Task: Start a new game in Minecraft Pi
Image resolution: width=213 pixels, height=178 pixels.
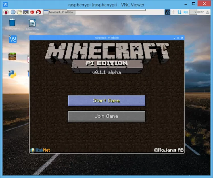Action: [106, 100]
